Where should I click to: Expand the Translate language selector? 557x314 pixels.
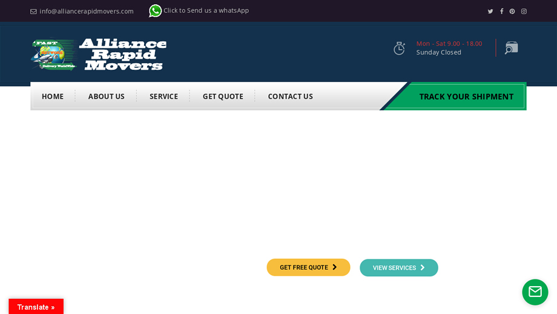(36, 307)
